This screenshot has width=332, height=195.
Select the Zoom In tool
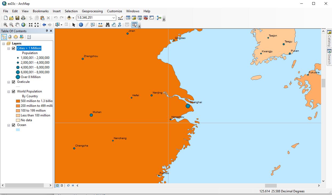5,25
